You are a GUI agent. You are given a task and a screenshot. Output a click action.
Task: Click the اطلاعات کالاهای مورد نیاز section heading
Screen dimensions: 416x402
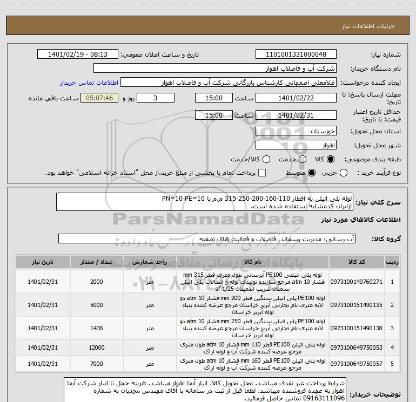[361, 220]
